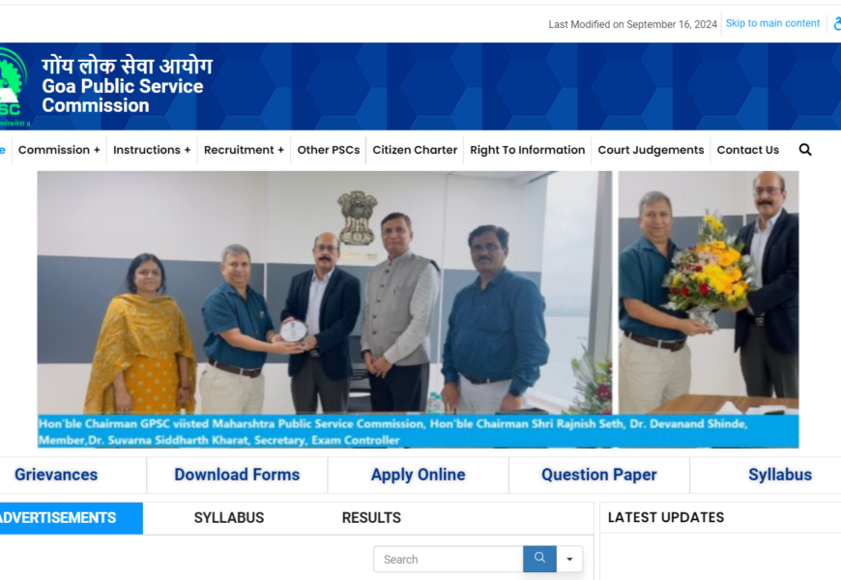Select the ADVERTISEMENTS tab
The height and width of the screenshot is (580, 841).
[58, 518]
